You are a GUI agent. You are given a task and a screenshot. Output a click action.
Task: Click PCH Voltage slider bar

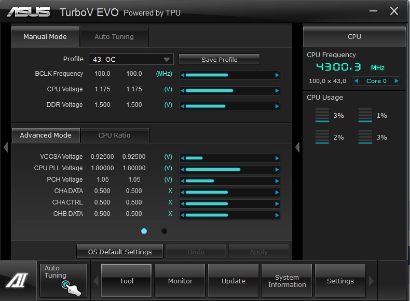[x=229, y=181]
